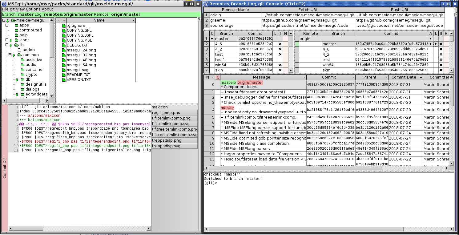Click the MSEgit window title icon
The height and width of the screenshot is (235, 459).
[4, 4]
